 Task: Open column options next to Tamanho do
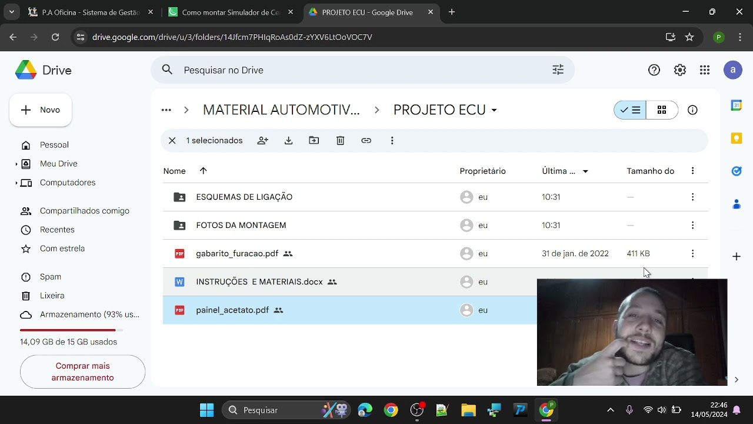692,171
